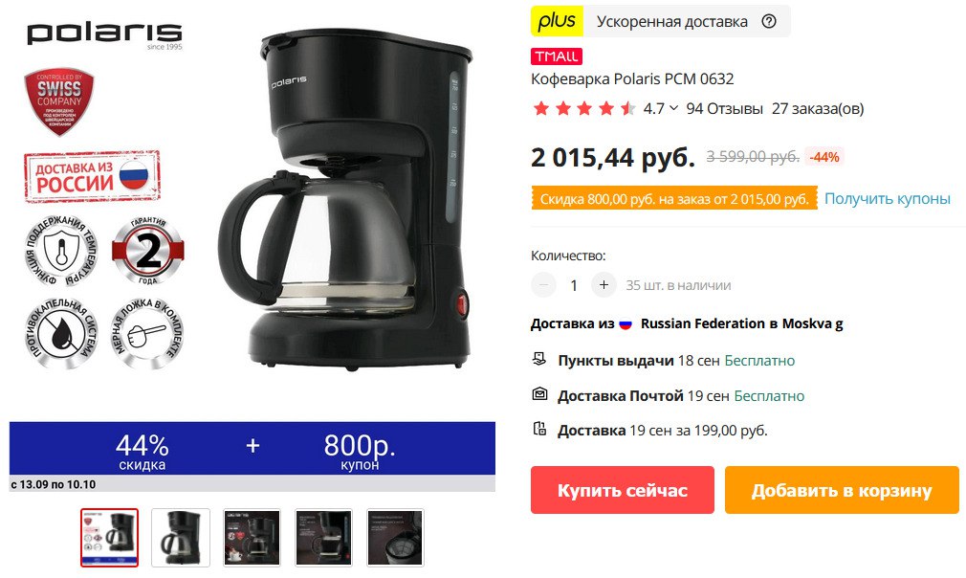Screen dimensions: 966x578
Task: Select the third product thumbnail
Action: tap(252, 538)
